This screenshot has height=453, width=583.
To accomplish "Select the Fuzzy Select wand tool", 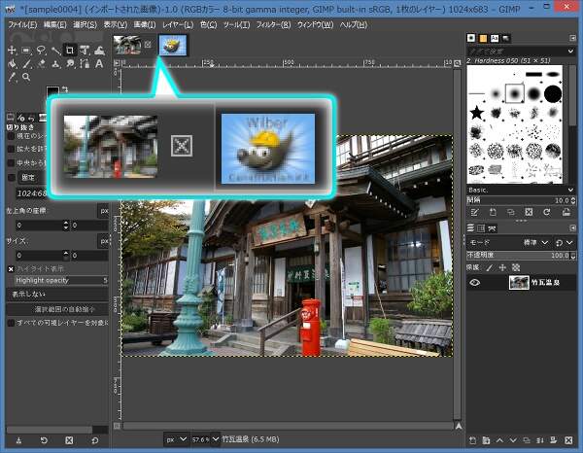I will tap(55, 50).
